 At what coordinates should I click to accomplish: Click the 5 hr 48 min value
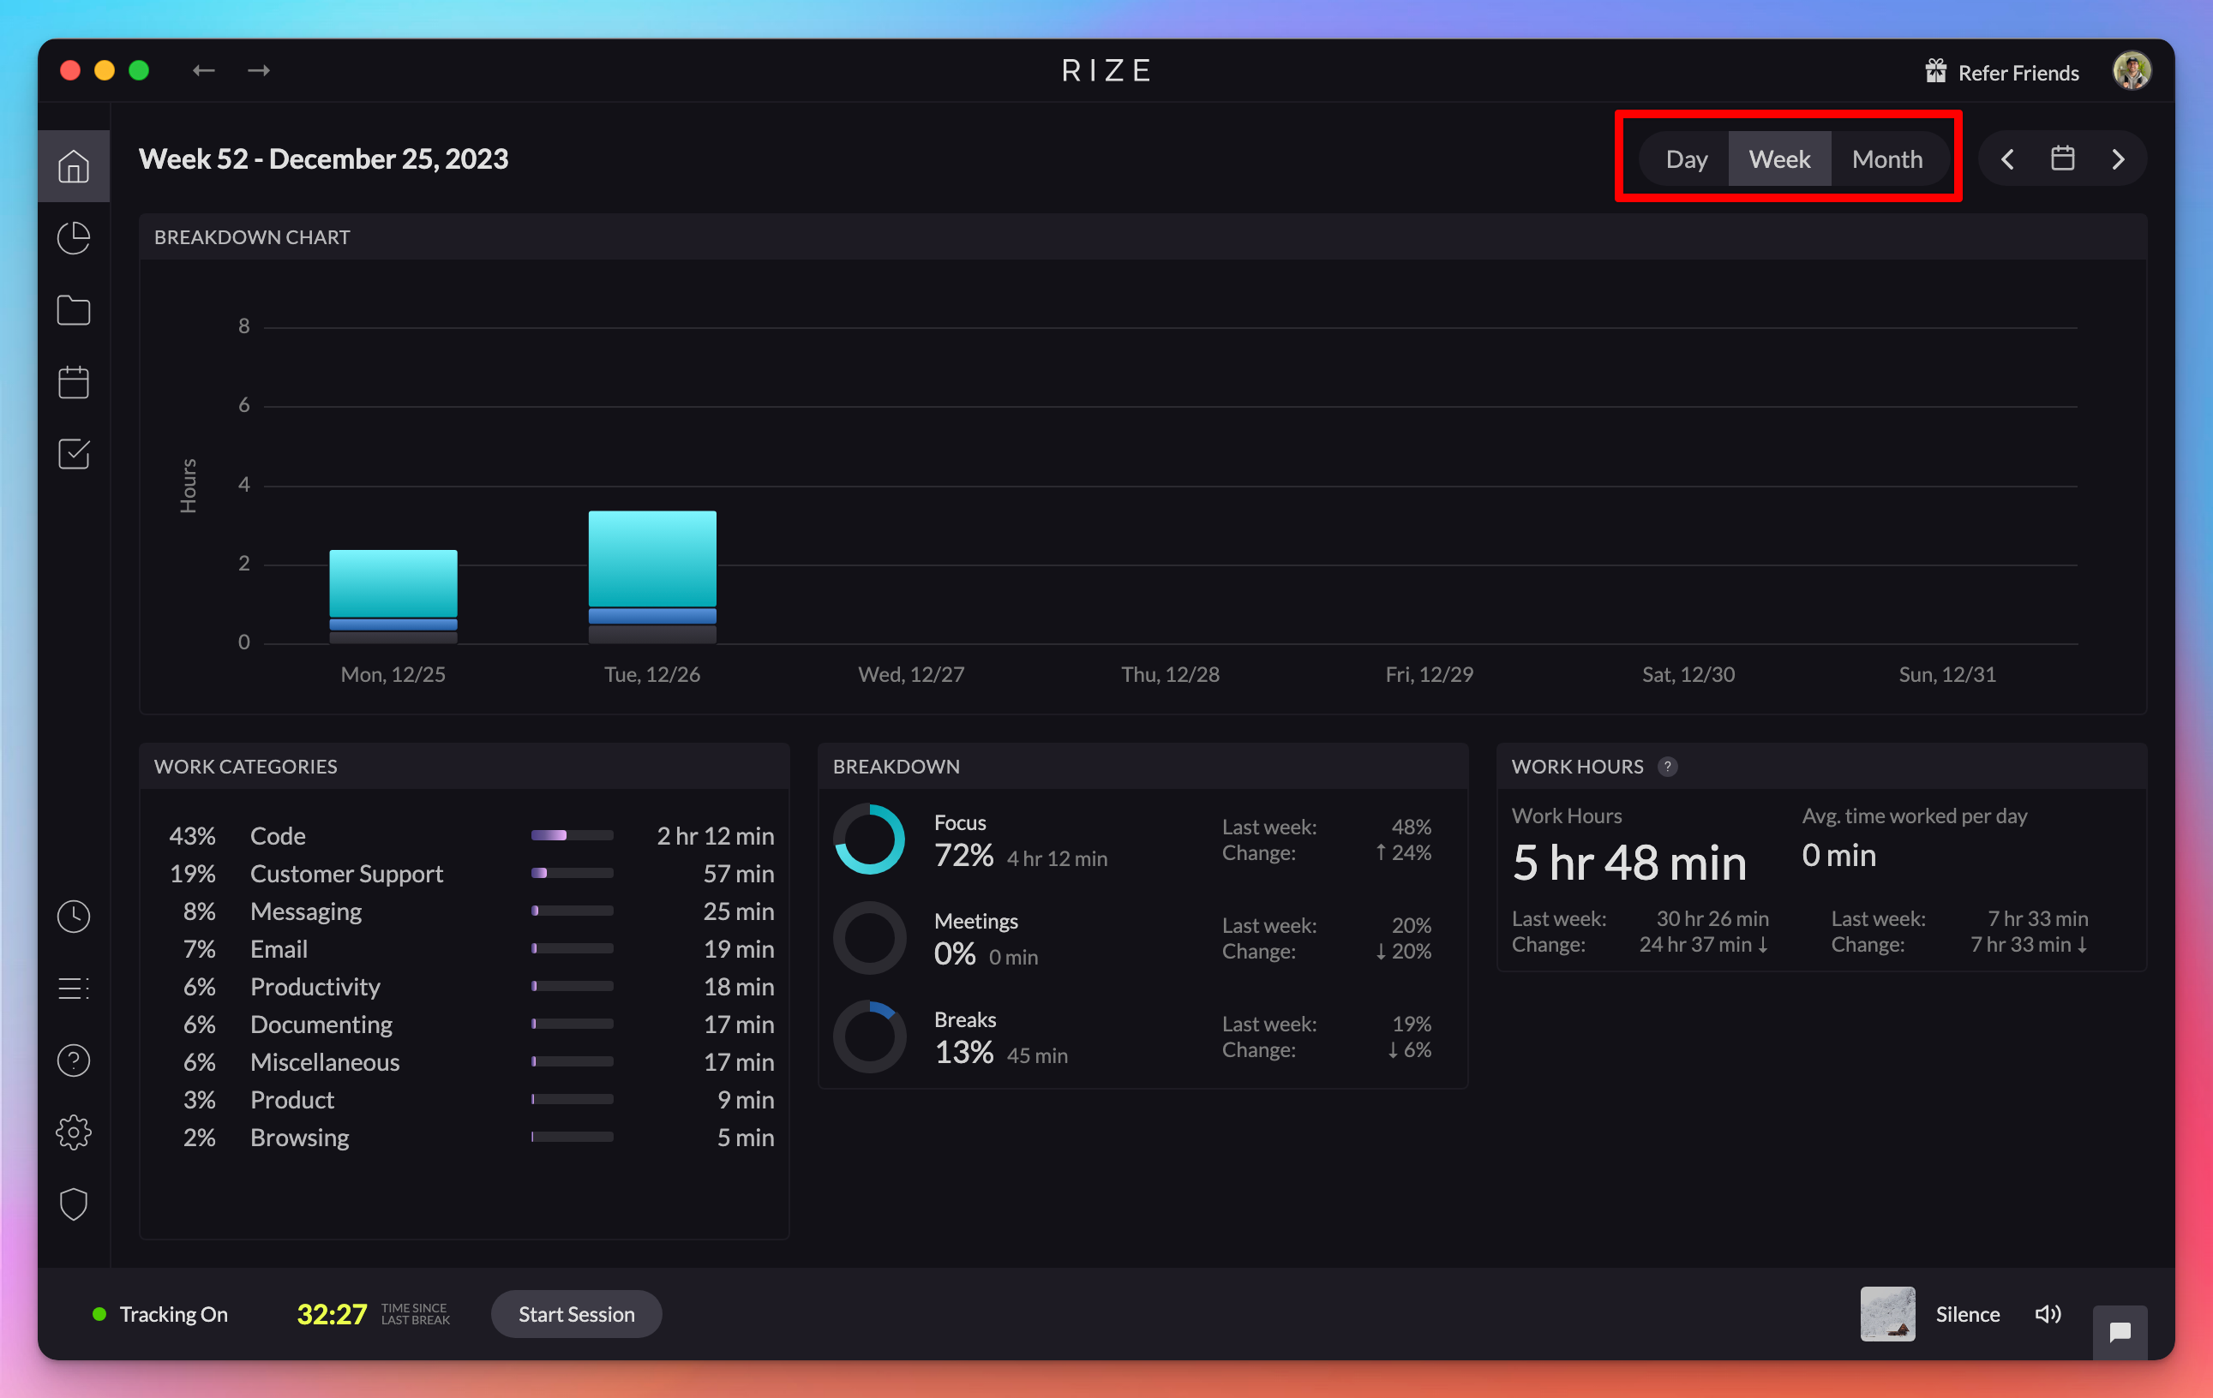[1628, 863]
